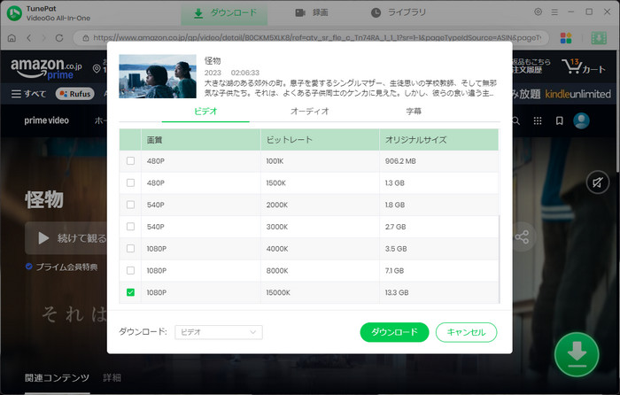Check the 1080P 4000K row checkbox
The height and width of the screenshot is (395, 620).
(130, 248)
